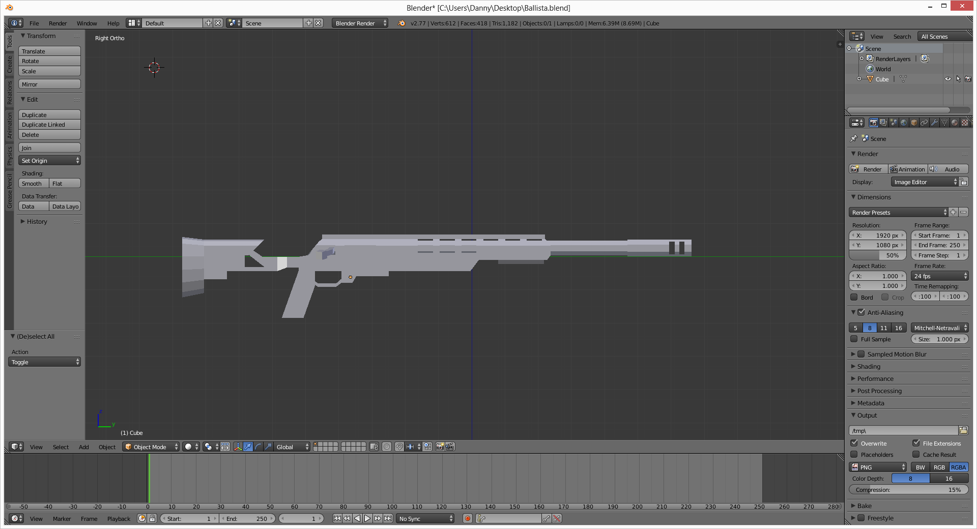
Task: Uncheck the Overwrite output option
Action: pos(855,444)
